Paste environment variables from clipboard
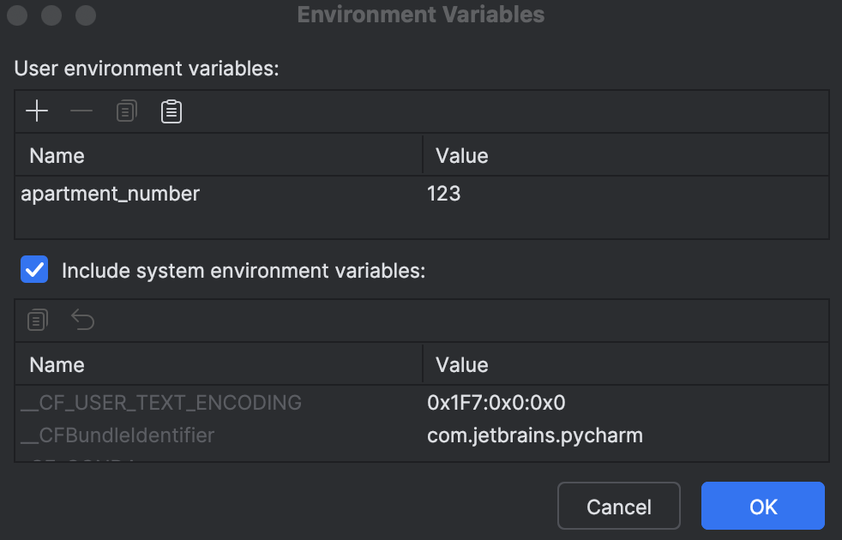 point(171,111)
